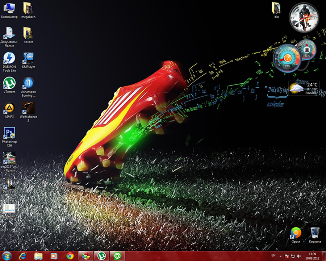326x263 pixels.
Task: Click the CPU meter gadget showing 07%
Action: click(287, 58)
